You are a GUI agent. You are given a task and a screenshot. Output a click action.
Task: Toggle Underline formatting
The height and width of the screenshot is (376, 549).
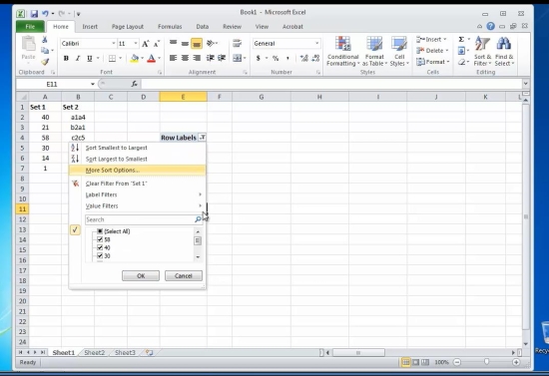89,58
